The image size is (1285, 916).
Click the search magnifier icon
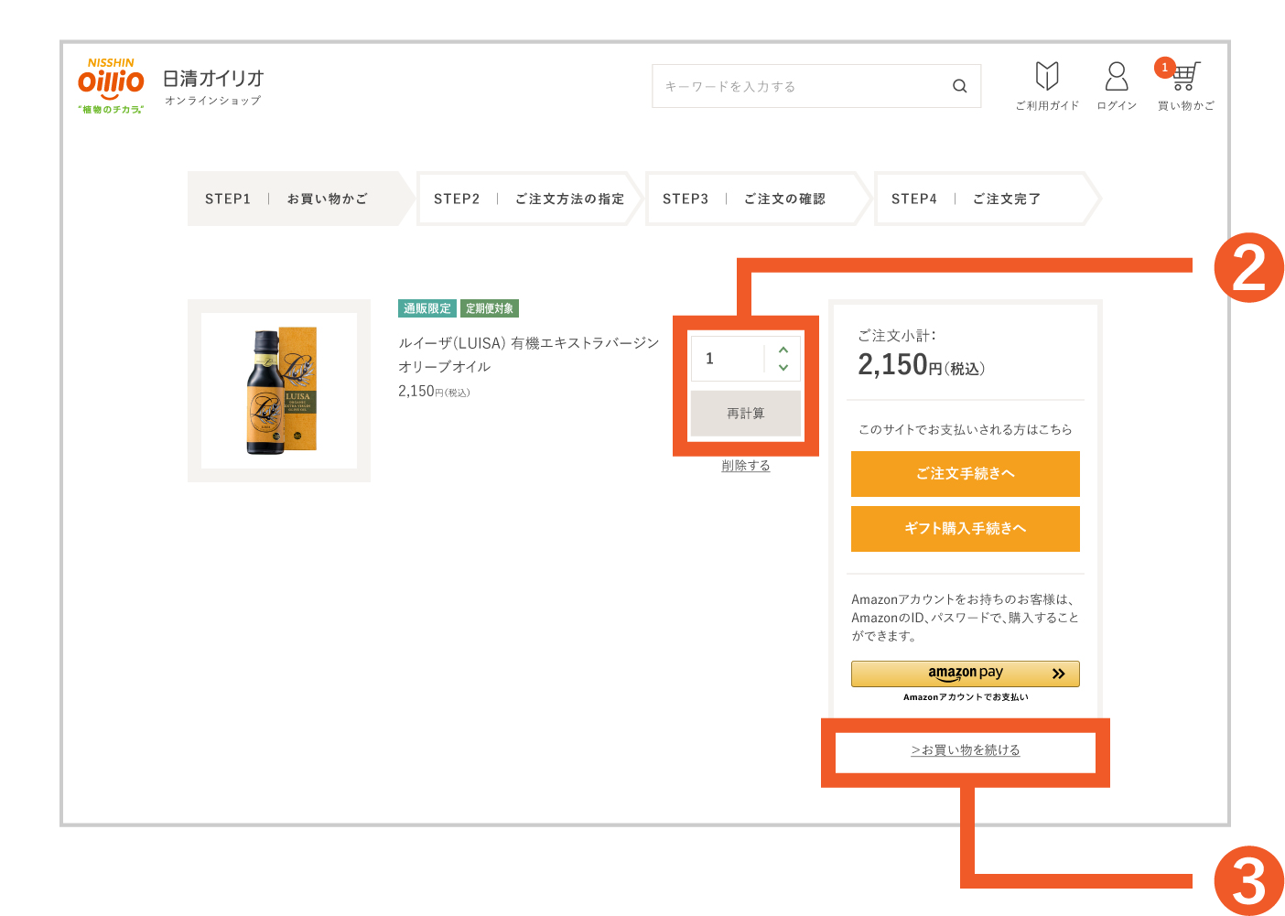959,86
